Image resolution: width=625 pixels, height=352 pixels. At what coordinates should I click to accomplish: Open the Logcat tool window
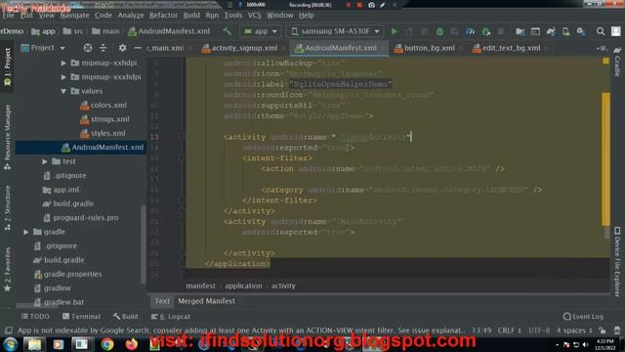click(x=171, y=317)
